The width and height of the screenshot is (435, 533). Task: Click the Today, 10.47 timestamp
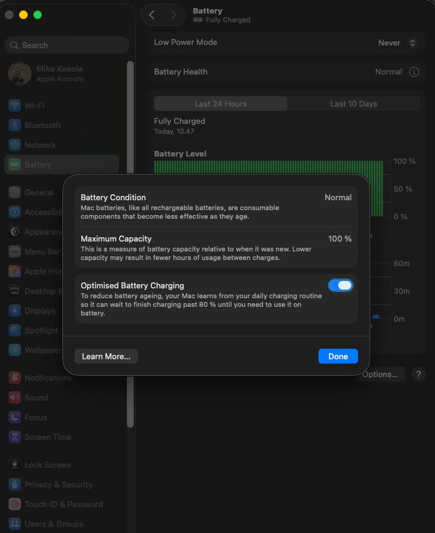click(x=174, y=131)
